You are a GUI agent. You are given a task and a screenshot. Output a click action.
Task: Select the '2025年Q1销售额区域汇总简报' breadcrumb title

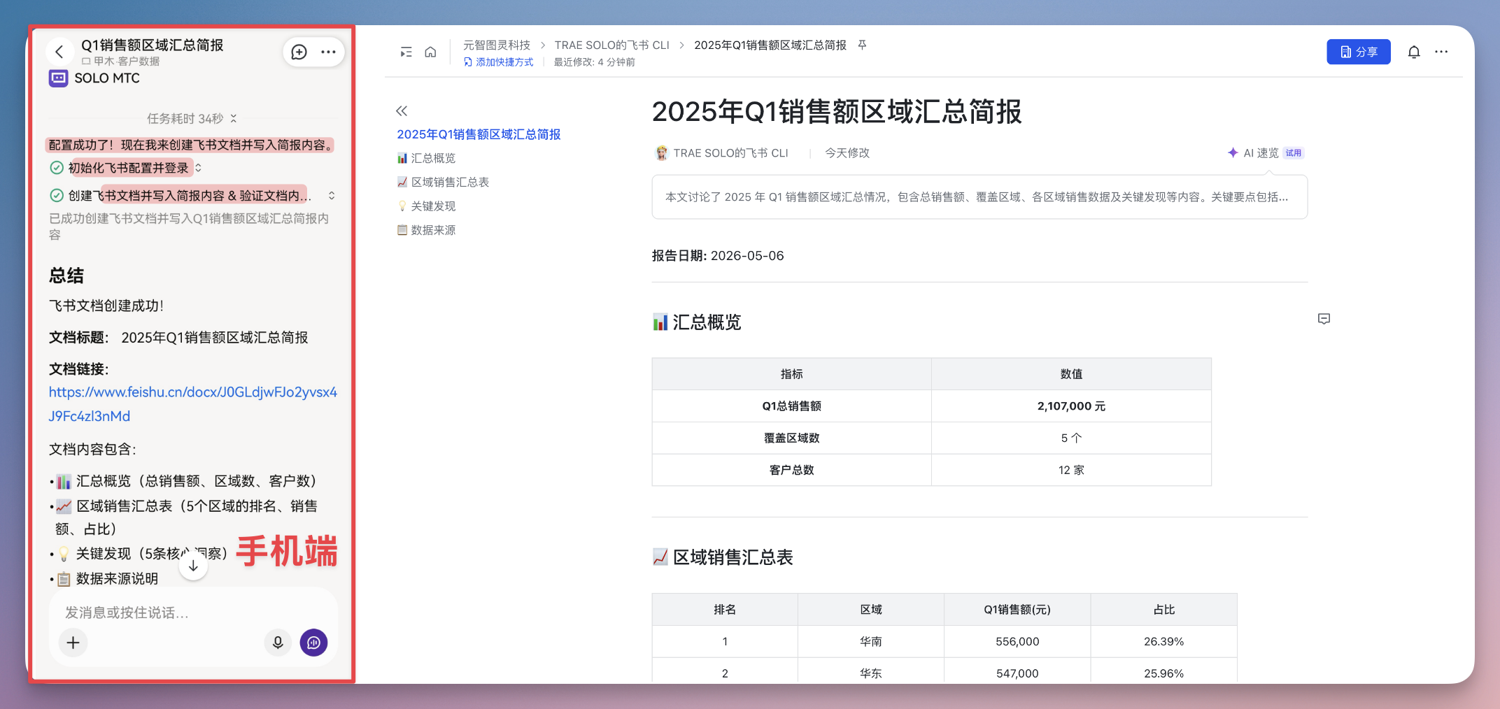[x=770, y=45]
